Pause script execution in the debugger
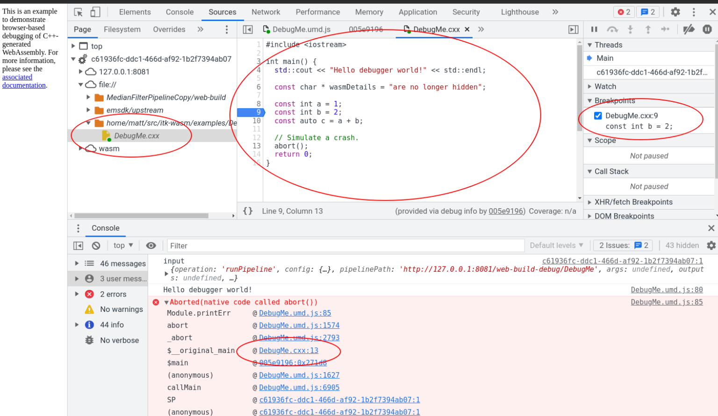The width and height of the screenshot is (718, 416). click(594, 29)
